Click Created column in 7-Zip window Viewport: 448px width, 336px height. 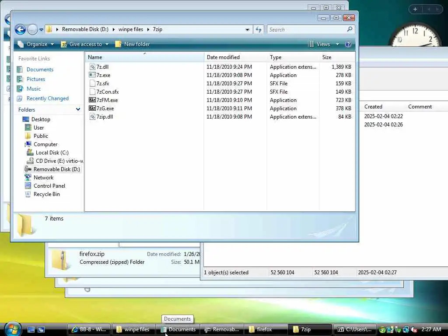[x=373, y=107]
